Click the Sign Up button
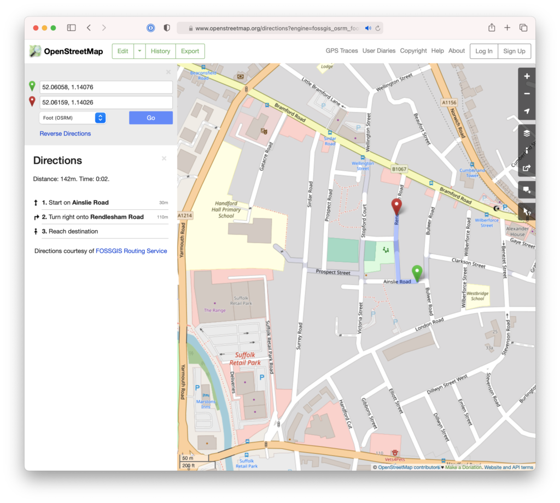560x503 pixels. pyautogui.click(x=514, y=51)
